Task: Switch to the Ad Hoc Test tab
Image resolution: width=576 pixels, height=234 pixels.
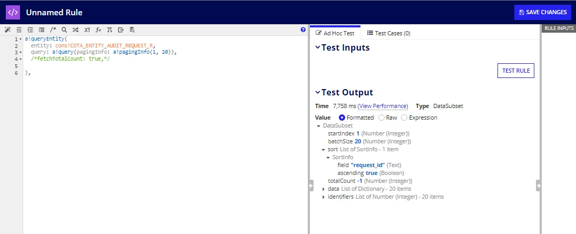Action: point(335,33)
